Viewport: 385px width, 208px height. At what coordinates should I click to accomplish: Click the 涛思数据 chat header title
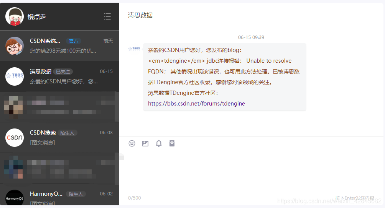click(140, 15)
